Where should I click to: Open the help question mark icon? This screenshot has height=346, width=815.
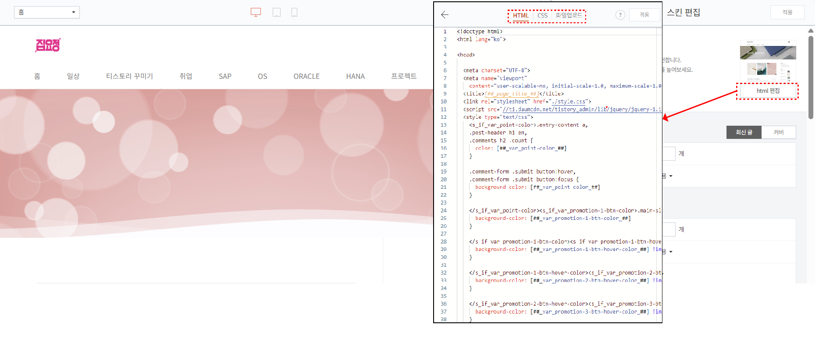click(x=620, y=15)
